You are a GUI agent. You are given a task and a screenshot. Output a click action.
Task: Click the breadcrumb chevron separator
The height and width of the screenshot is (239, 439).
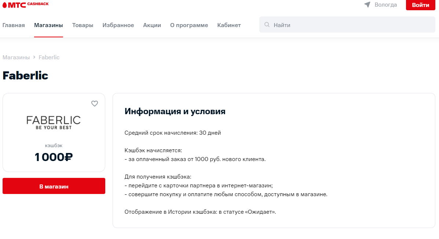point(34,57)
